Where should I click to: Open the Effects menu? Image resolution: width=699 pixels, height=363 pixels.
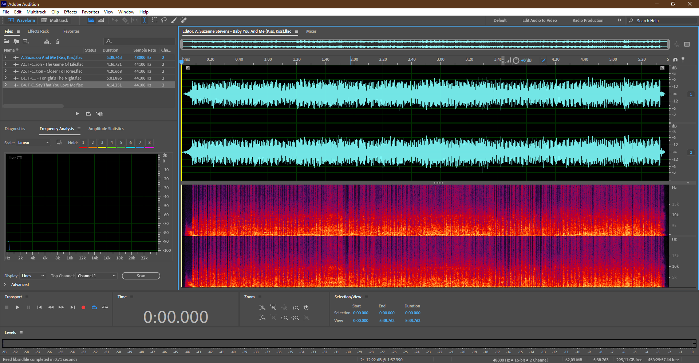(70, 12)
